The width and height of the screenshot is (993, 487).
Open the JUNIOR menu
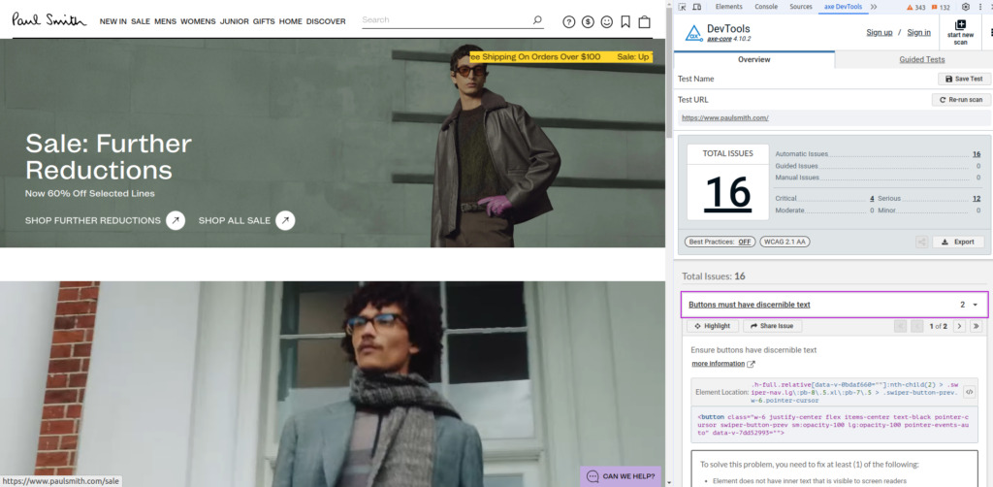(235, 21)
